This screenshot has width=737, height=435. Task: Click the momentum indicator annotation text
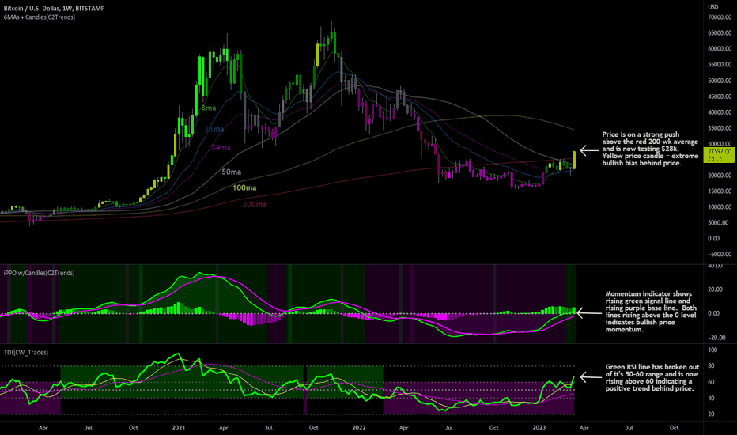coord(651,312)
